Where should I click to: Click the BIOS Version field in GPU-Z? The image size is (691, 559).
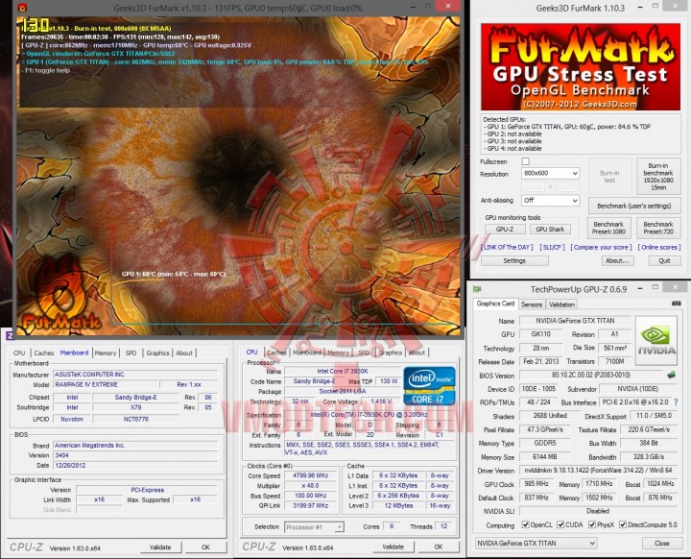pyautogui.click(x=591, y=375)
